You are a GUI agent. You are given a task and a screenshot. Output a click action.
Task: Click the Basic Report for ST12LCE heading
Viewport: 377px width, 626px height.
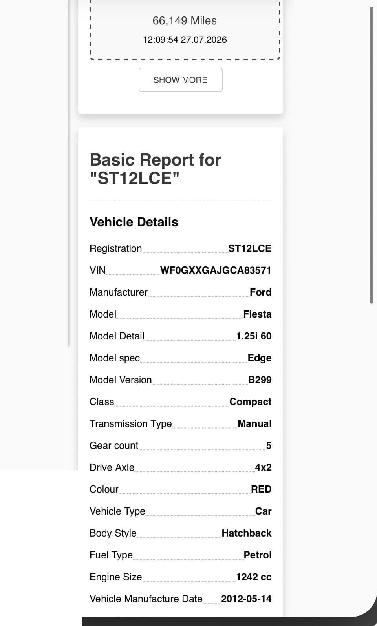pyautogui.click(x=156, y=169)
